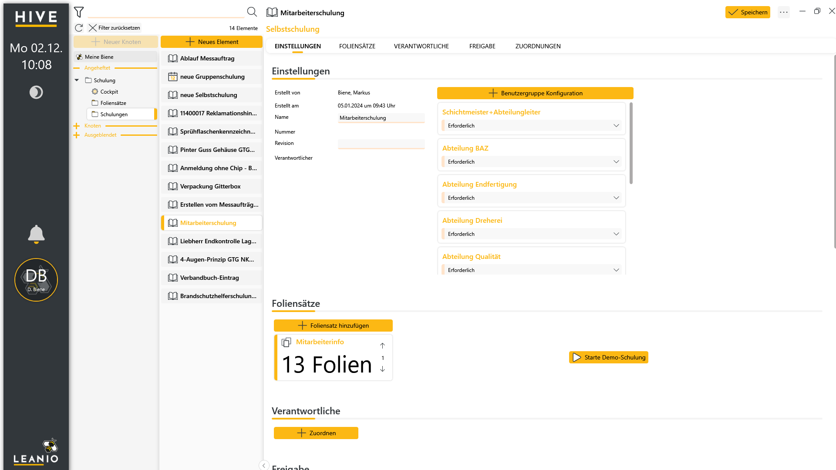Click the Name input field
The image size is (836, 470).
381,118
